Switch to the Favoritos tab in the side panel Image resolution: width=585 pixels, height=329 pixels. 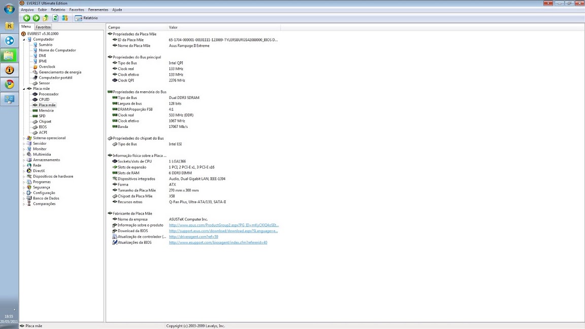tap(43, 27)
